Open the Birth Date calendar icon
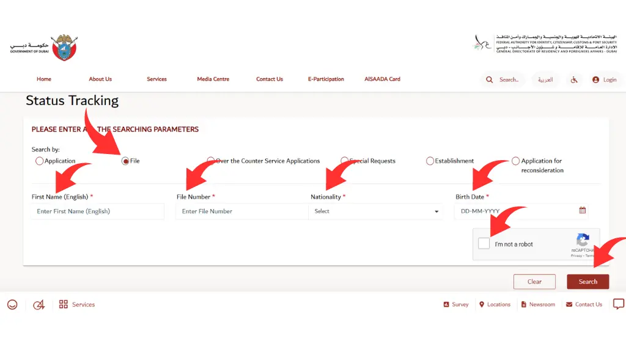 583,210
